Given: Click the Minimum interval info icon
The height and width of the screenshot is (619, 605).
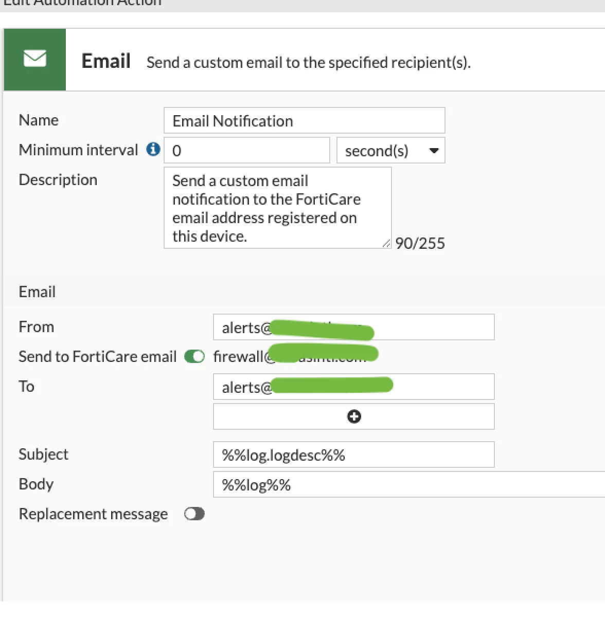Looking at the screenshot, I should [153, 150].
